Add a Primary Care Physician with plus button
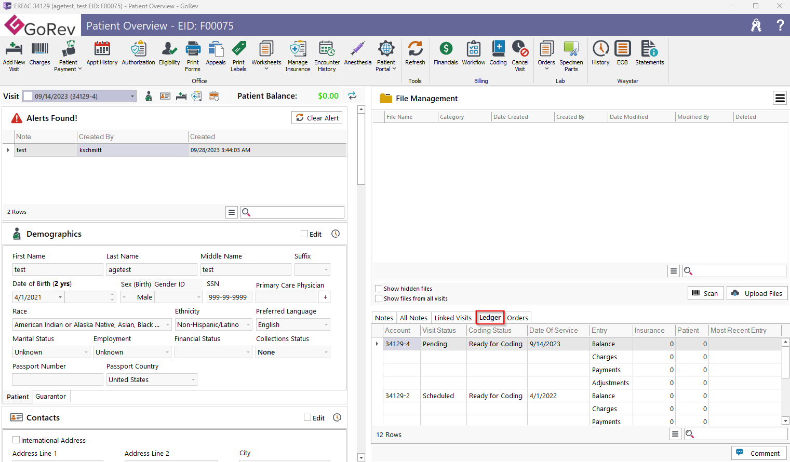 coord(325,297)
